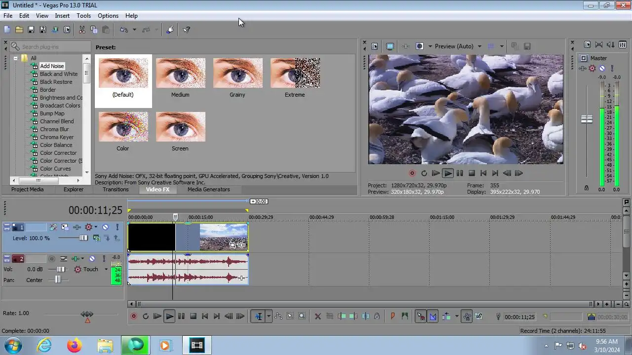Toggle preview on external monitor

click(x=390, y=46)
